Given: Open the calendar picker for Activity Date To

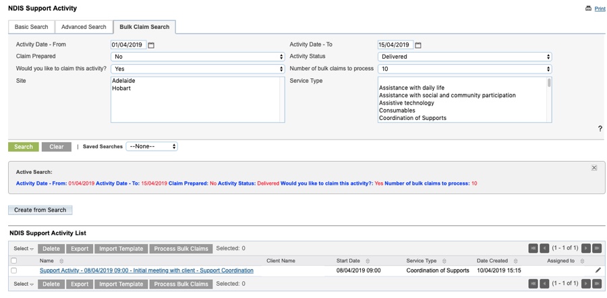Looking at the screenshot, I should pyautogui.click(x=418, y=45).
